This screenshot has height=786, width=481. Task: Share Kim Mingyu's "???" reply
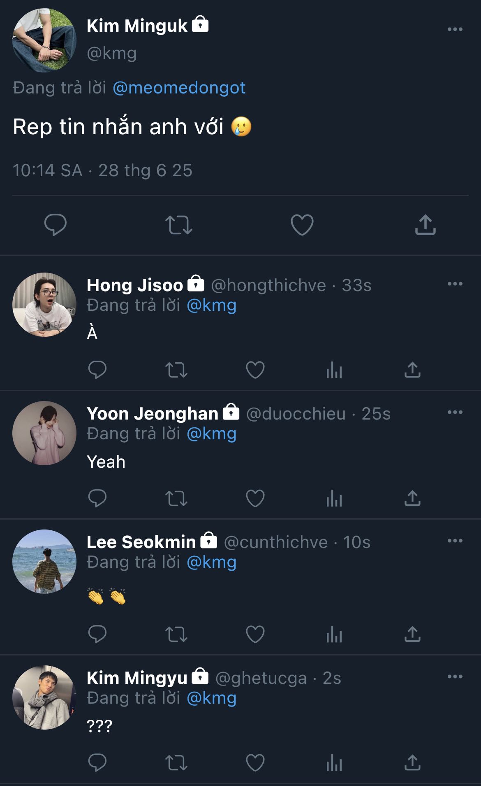point(412,763)
